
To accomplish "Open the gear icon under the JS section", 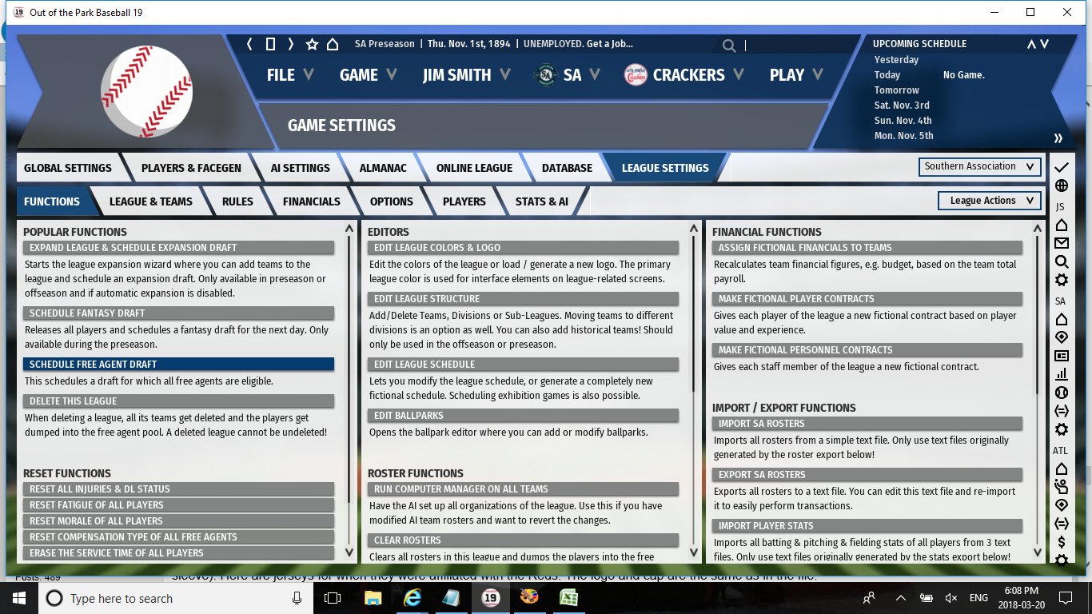I will 1061,280.
